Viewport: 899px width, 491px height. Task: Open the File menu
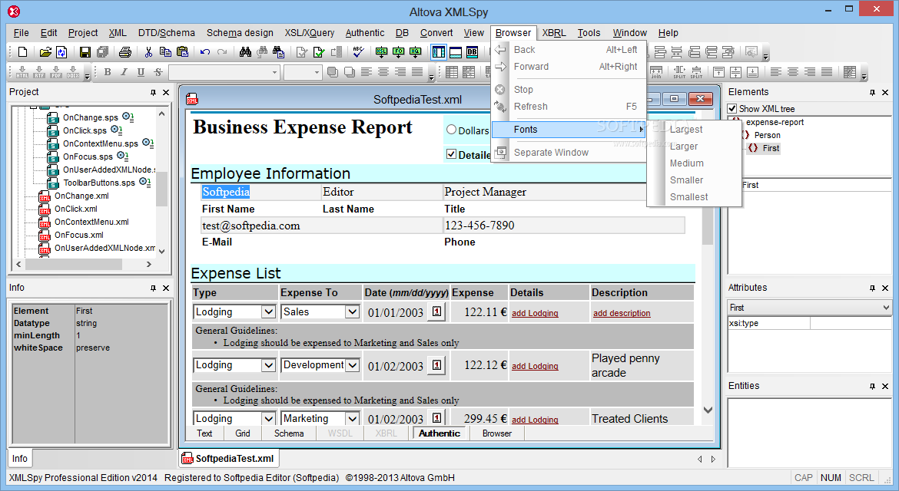pos(22,33)
